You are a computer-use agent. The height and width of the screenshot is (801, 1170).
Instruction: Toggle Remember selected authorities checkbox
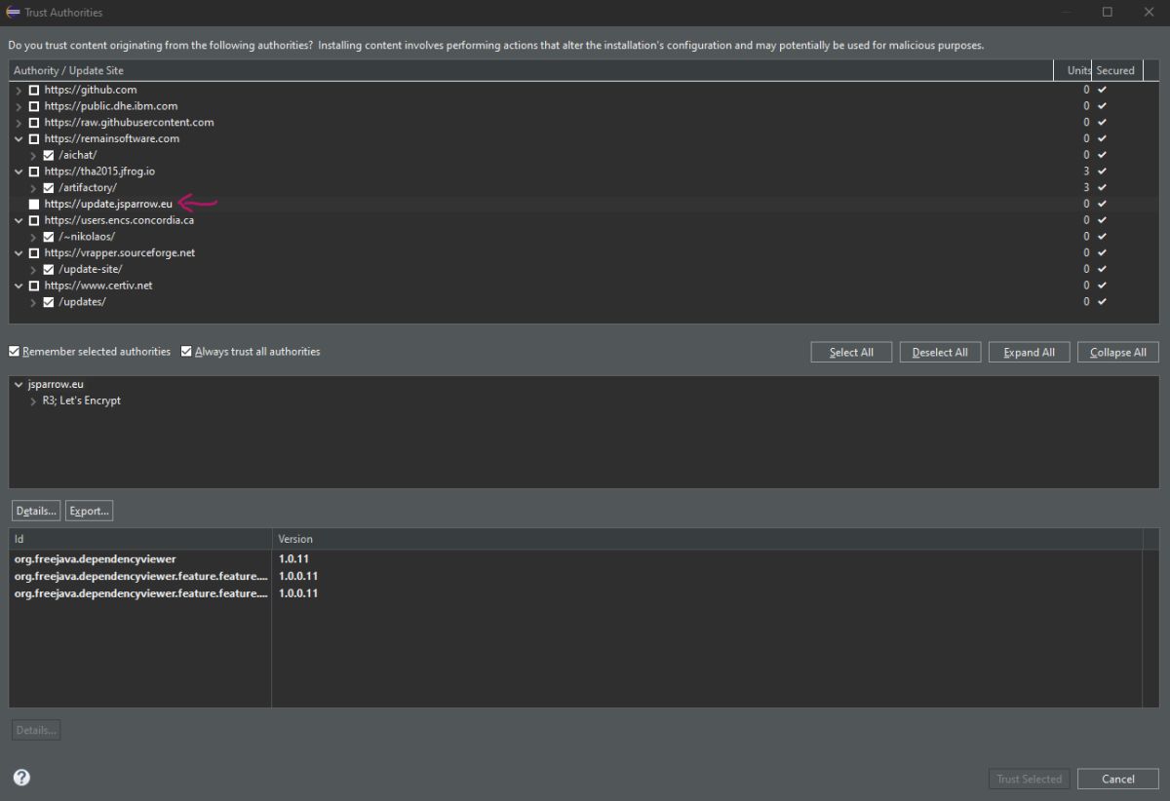point(14,352)
